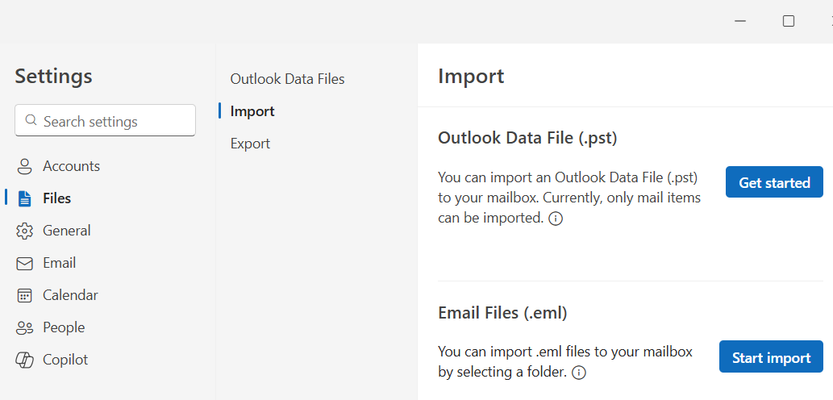Click the Email envelope icon

24,263
